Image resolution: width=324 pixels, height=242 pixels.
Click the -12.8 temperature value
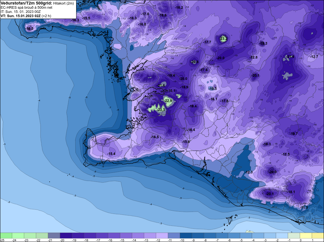[x=253, y=57]
